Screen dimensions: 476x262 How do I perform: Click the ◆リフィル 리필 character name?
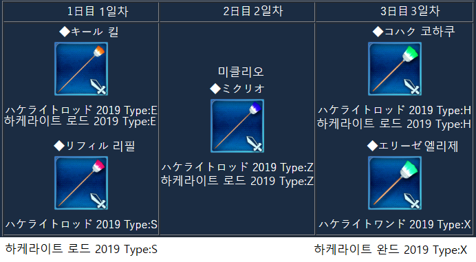tap(94, 146)
